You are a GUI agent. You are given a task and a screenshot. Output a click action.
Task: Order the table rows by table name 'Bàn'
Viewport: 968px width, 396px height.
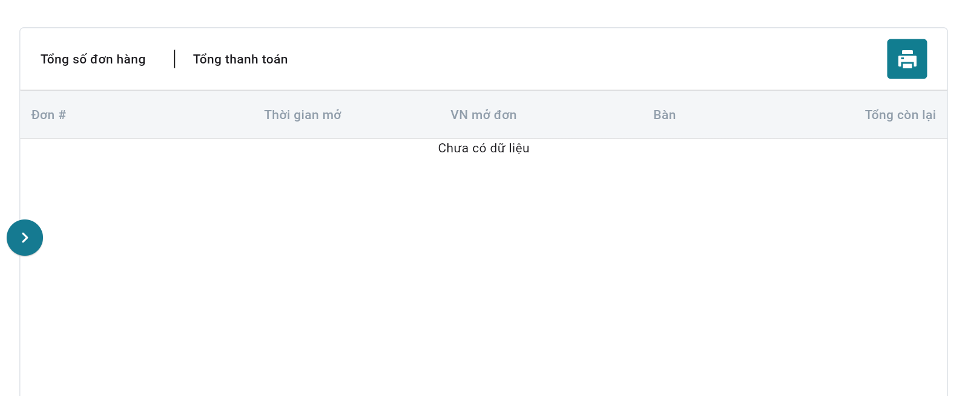[x=665, y=115]
